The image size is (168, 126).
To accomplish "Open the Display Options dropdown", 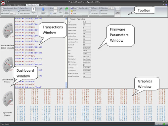I will tap(118, 11).
